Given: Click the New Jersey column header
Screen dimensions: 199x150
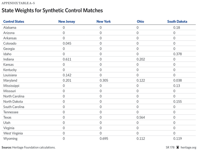Looking at the screenshot, I should (67, 22).
